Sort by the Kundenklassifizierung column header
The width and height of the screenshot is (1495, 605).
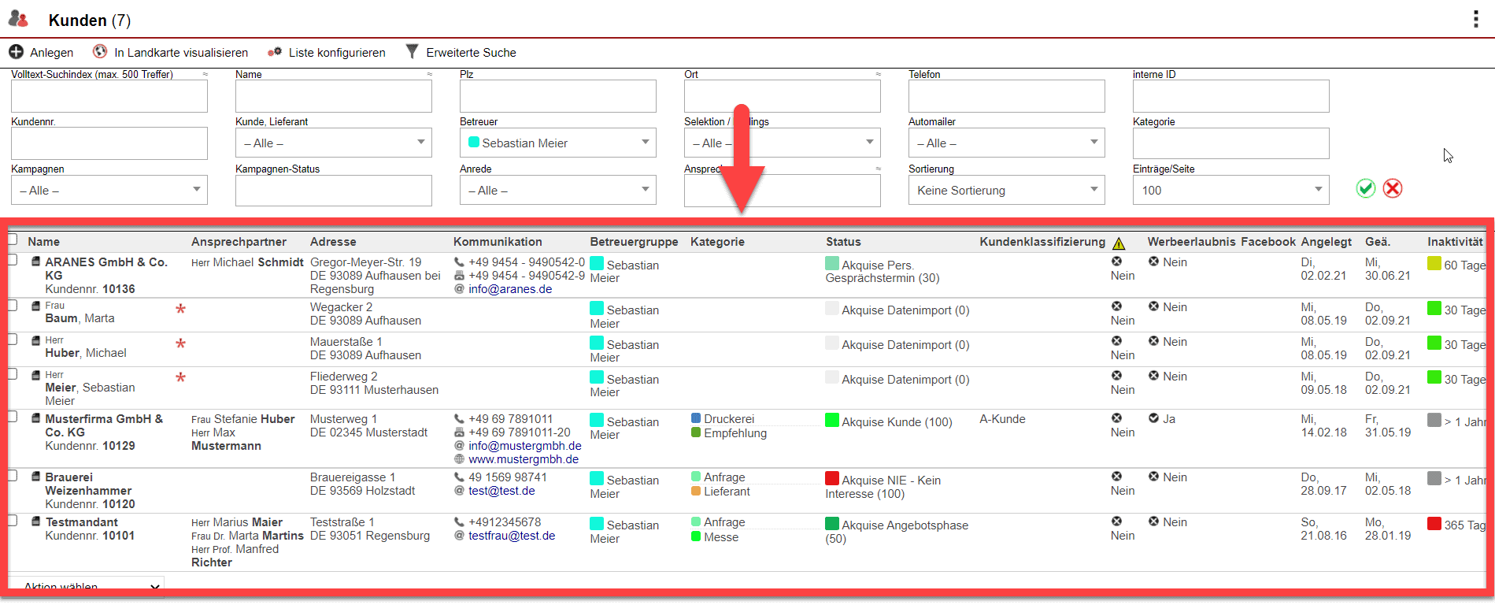1042,242
